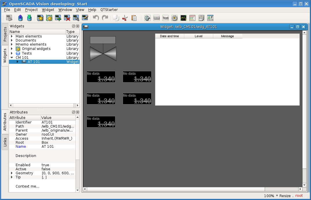Viewport: 311px width, 200px height.
Task: Switch to the Projects side tab
Action: 5,34
